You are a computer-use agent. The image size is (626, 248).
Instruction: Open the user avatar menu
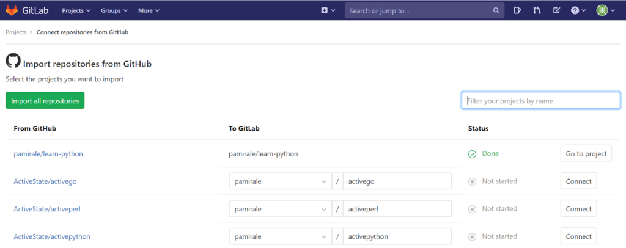pos(606,11)
